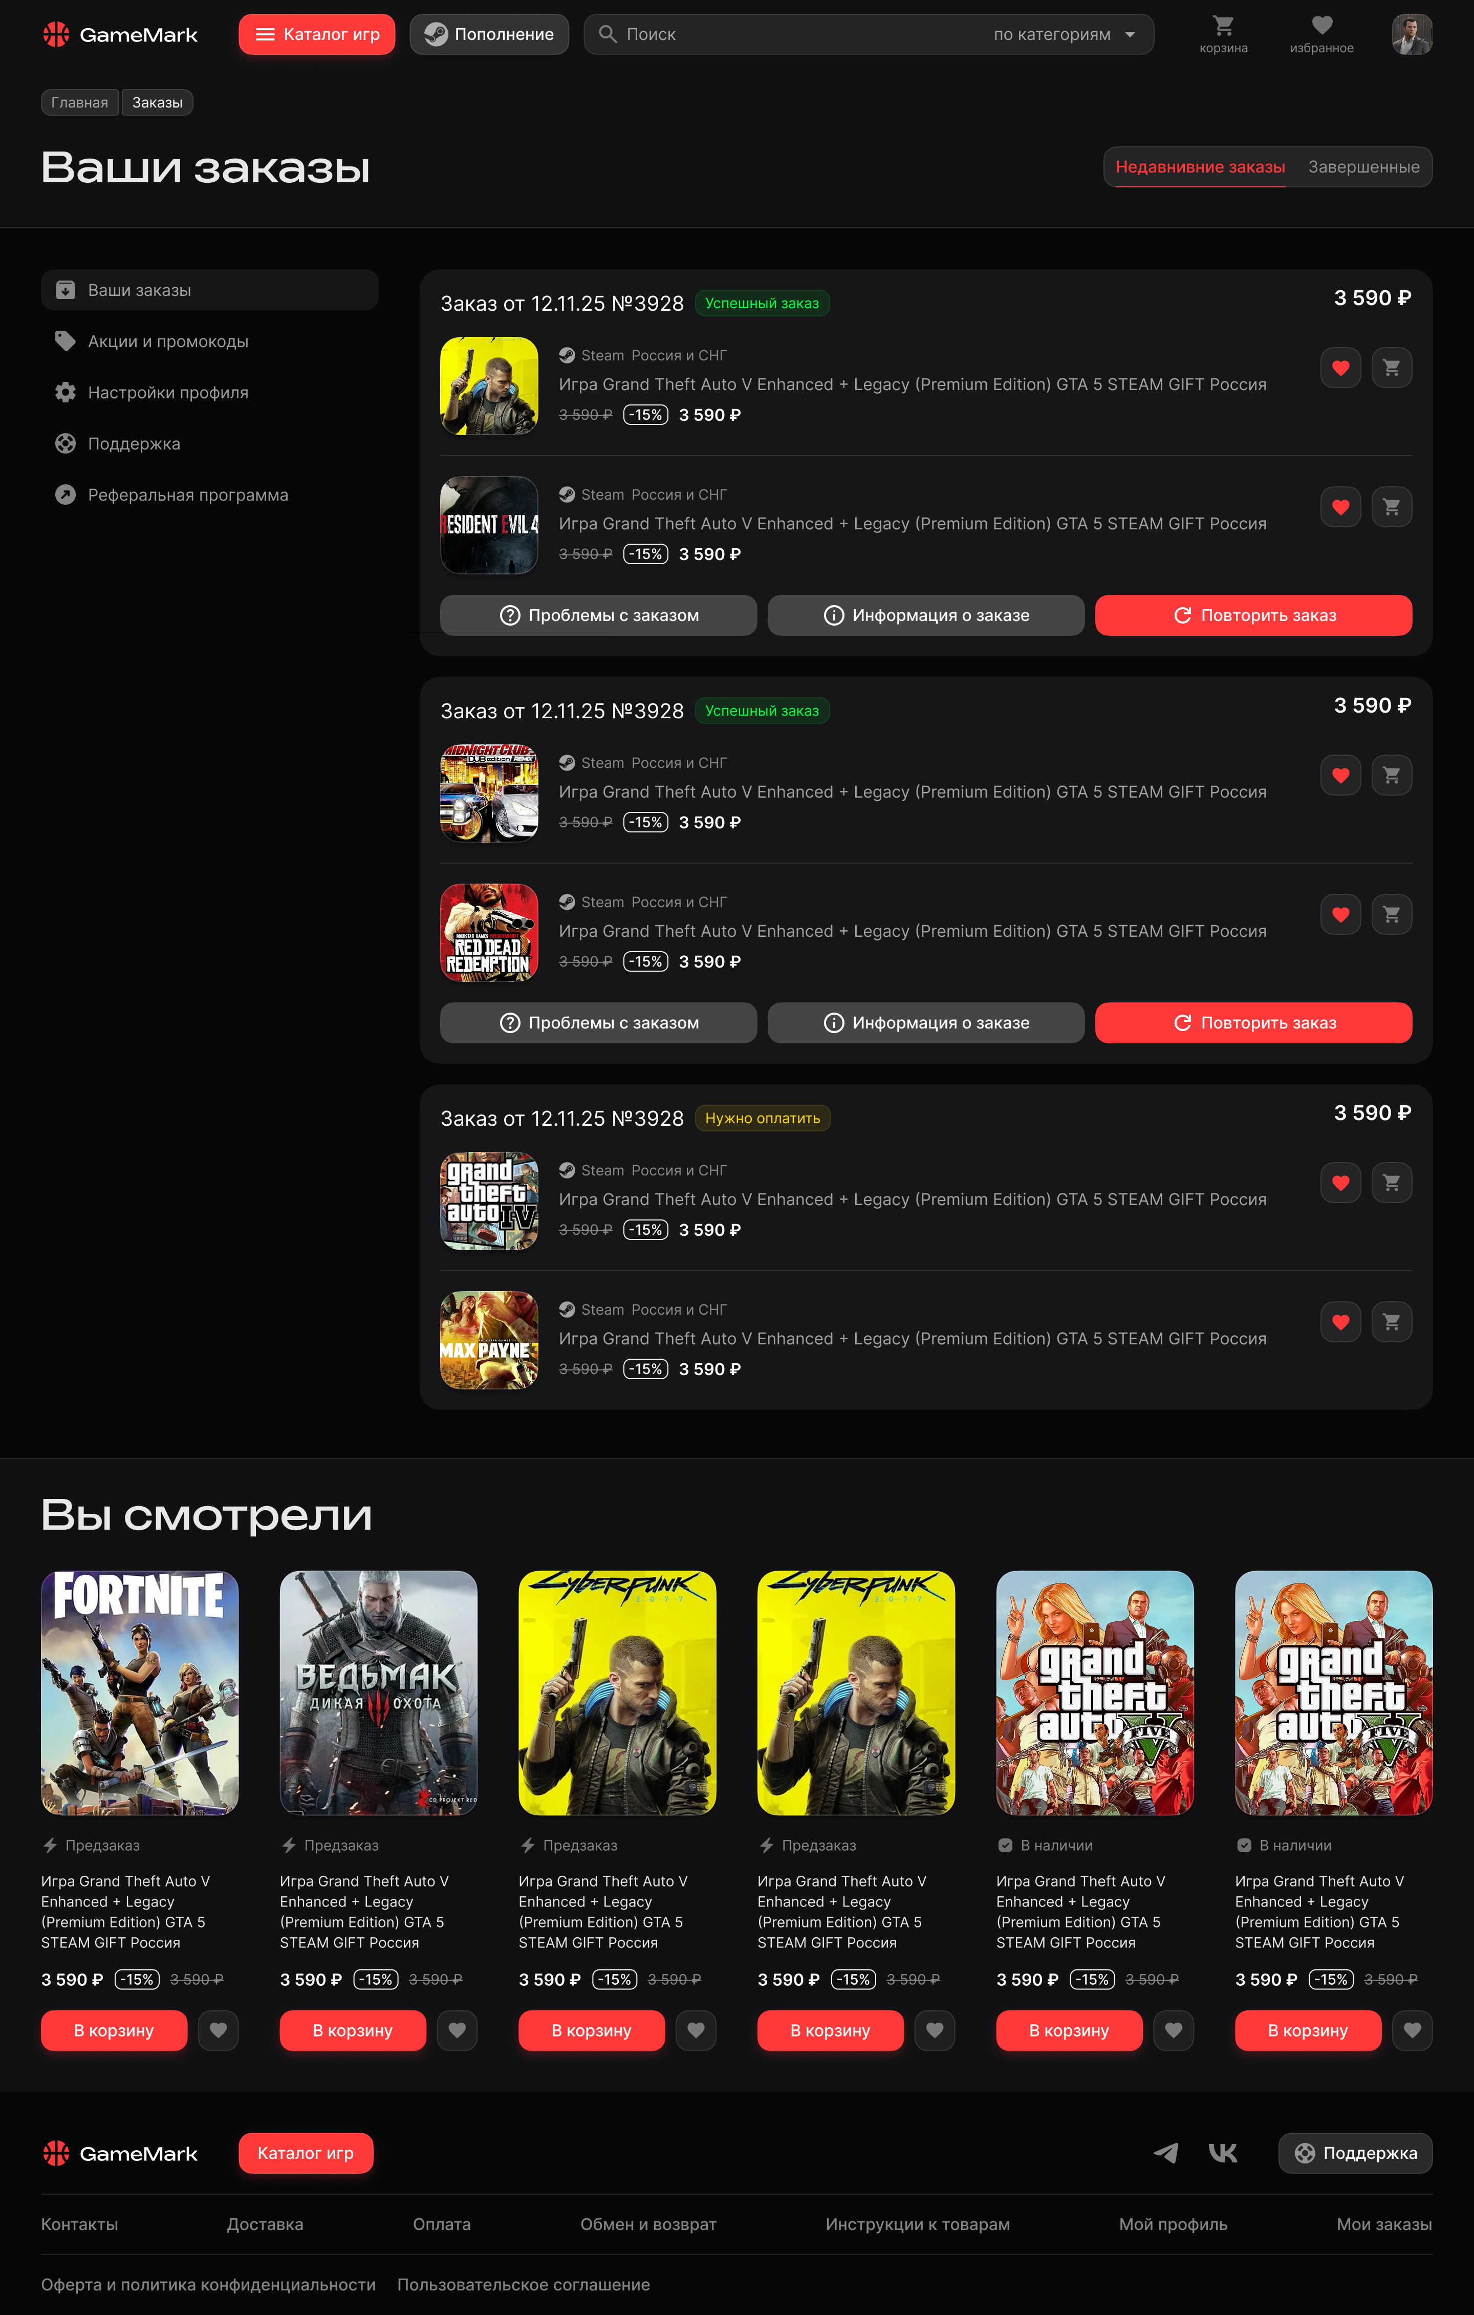Screen dimensions: 1474x2315
Task: View info for the Red Dead Redemption order
Action: [926, 1023]
